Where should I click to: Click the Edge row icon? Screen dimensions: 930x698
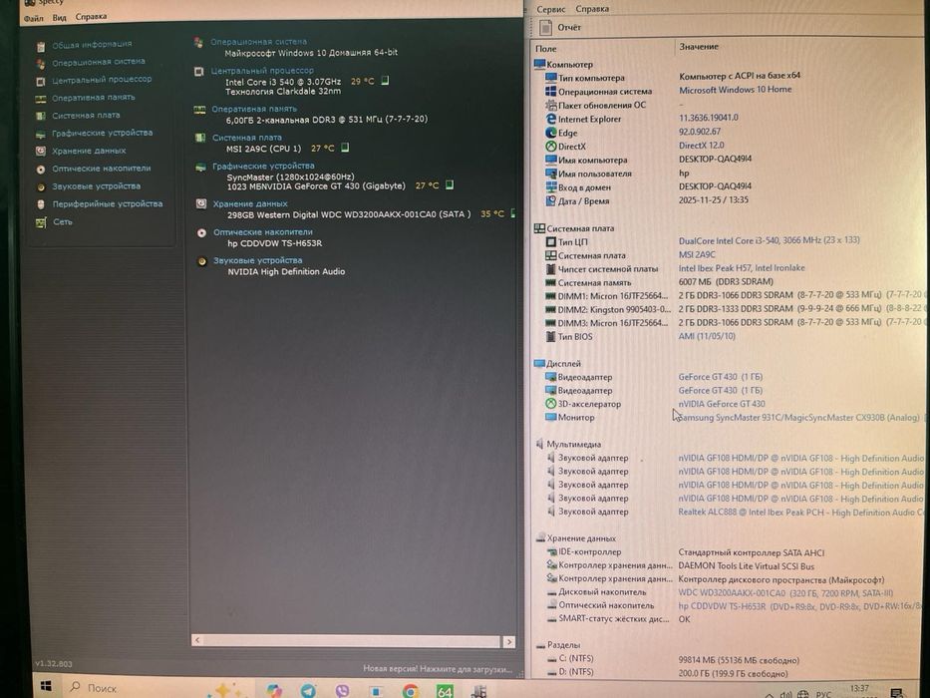click(551, 133)
